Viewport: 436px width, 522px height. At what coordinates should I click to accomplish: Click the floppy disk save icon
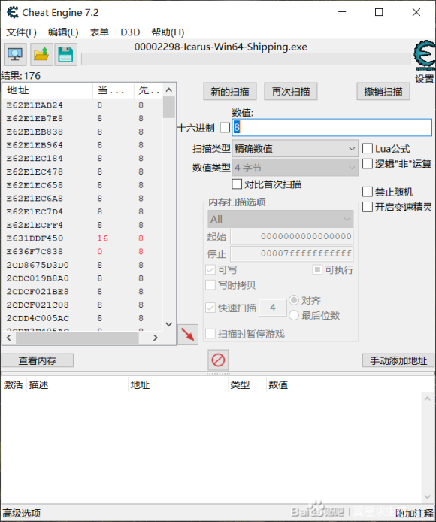coord(65,54)
